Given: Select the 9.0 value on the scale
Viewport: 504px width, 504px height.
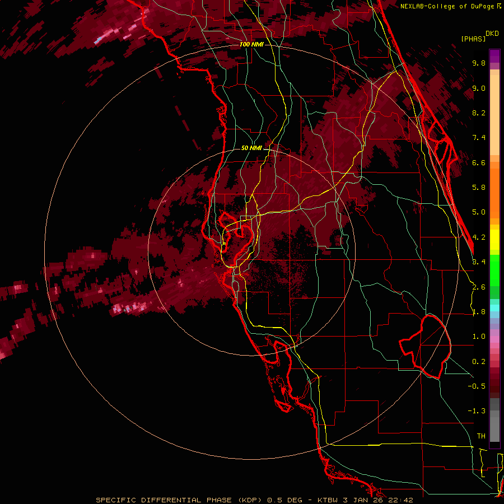Looking at the screenshot, I should coord(479,88).
